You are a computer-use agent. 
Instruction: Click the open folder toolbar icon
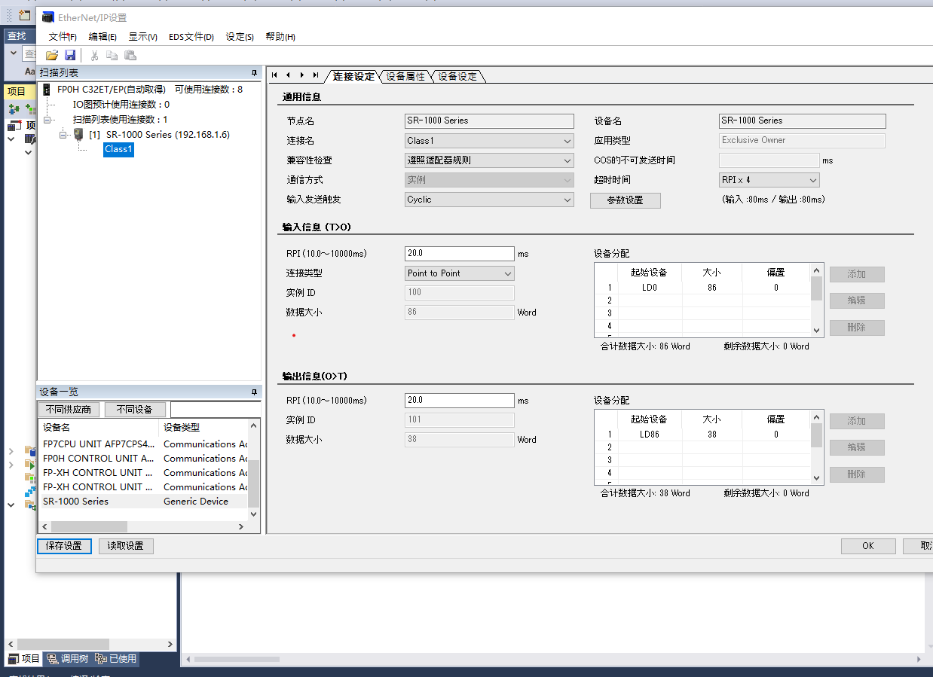click(x=52, y=55)
